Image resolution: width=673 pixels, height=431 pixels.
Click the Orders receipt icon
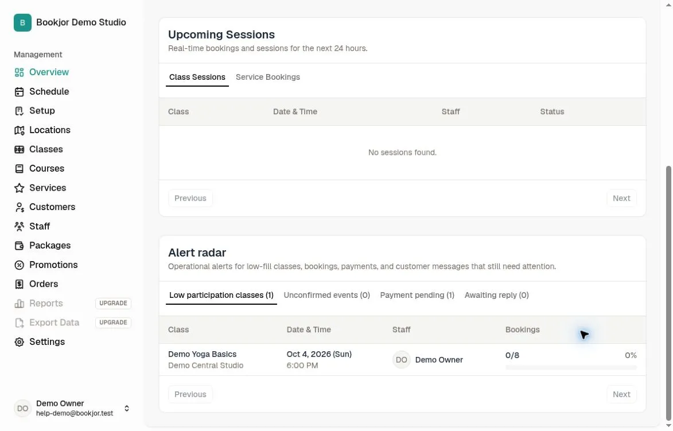tap(19, 284)
